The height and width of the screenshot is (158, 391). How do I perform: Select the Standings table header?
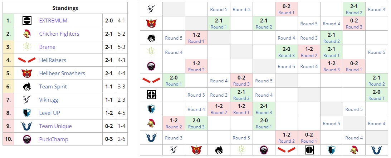pyautogui.click(x=65, y=8)
